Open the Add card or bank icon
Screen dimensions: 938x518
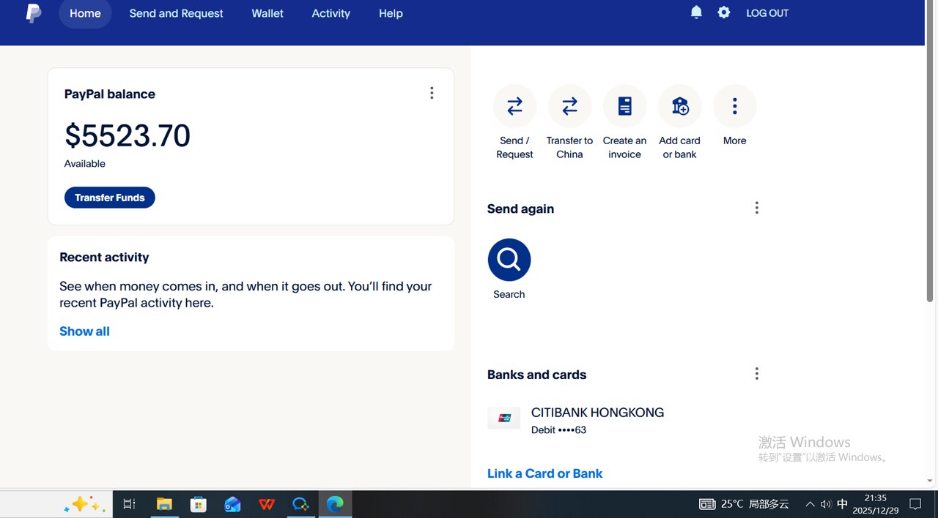click(x=679, y=107)
